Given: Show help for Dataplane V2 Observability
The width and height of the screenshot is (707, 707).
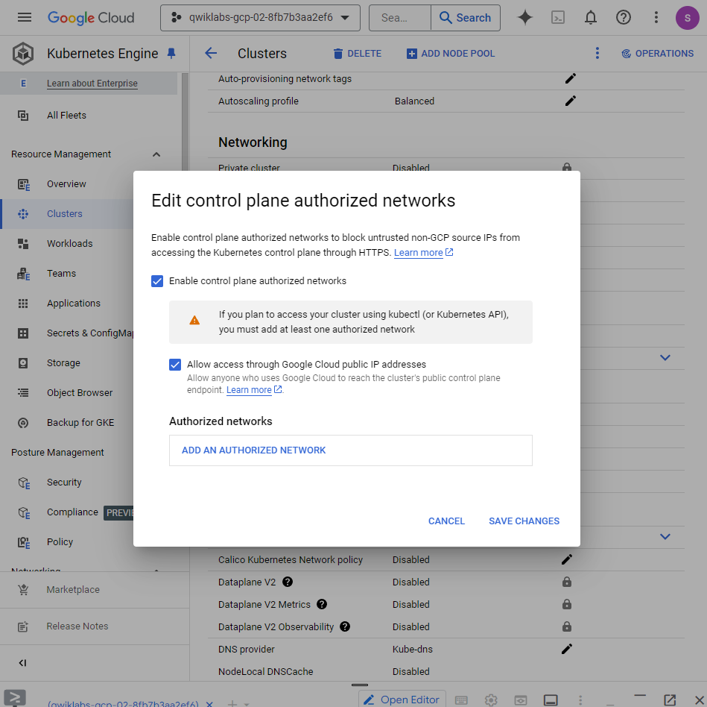Looking at the screenshot, I should pos(345,626).
